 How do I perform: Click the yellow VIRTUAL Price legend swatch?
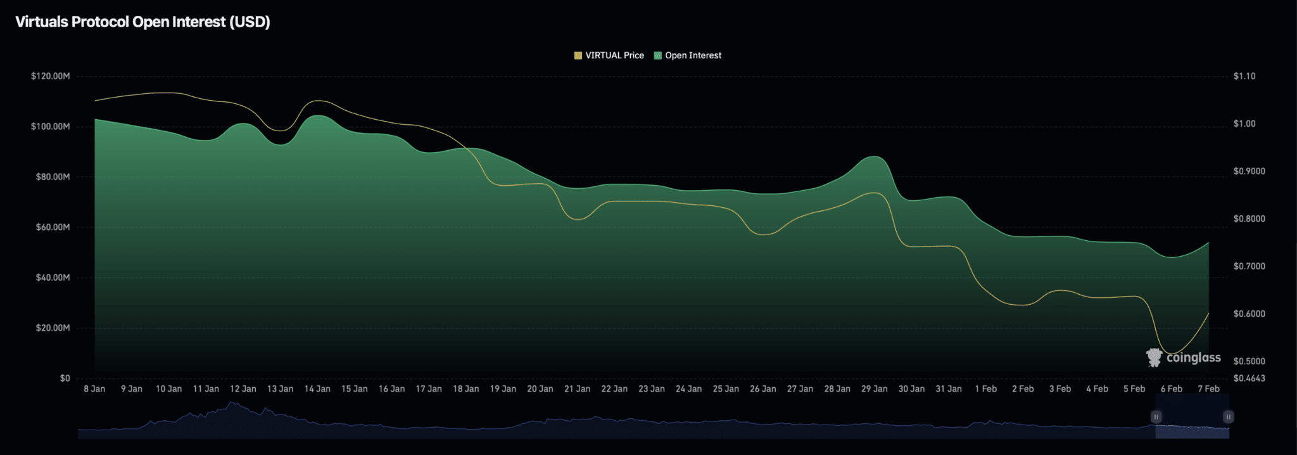[x=578, y=56]
